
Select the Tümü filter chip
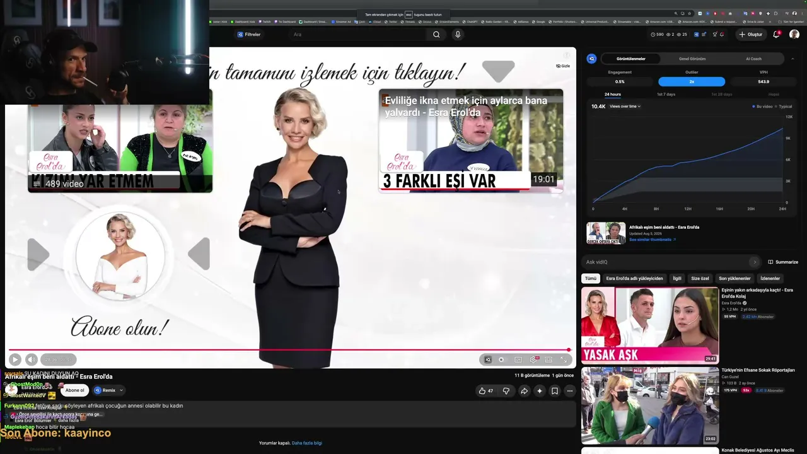[x=590, y=278]
